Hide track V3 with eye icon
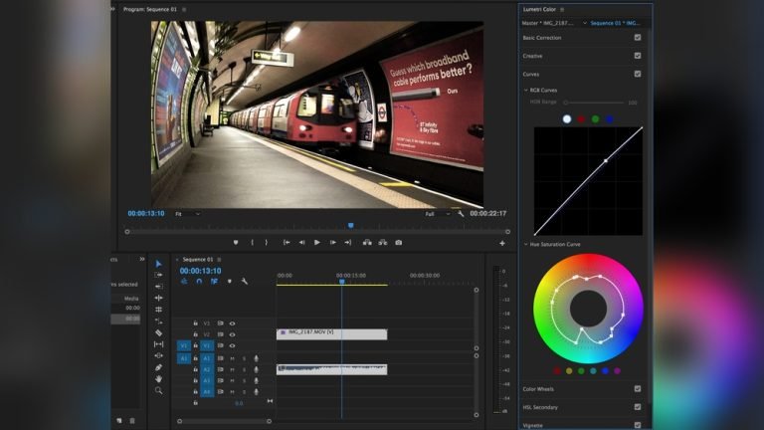Screen dimensions: 764x430 [233, 323]
